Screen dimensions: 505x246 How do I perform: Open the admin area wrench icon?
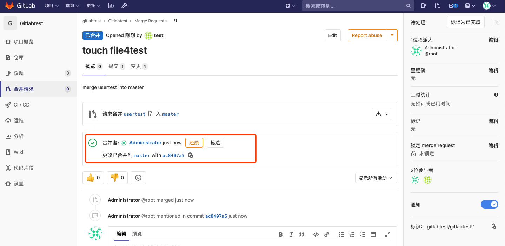pyautogui.click(x=124, y=6)
